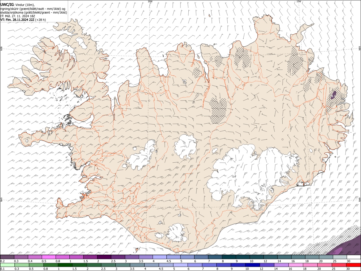Pick the upper scale swatch labeled 10
Image resolution: width=361 pixels, height=271 pixels.
pyautogui.click(x=256, y=257)
